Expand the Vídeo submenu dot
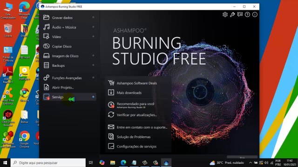 click(x=93, y=36)
